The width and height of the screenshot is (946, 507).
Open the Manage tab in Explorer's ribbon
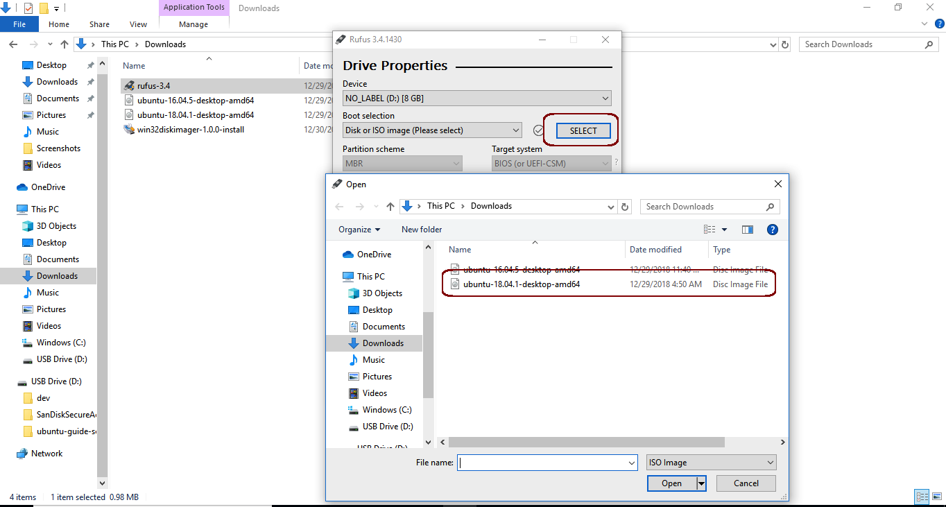point(193,24)
